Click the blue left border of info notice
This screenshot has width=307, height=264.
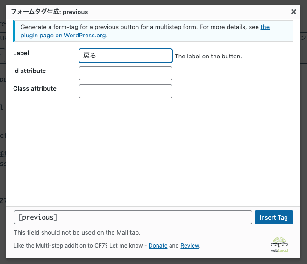[14, 31]
